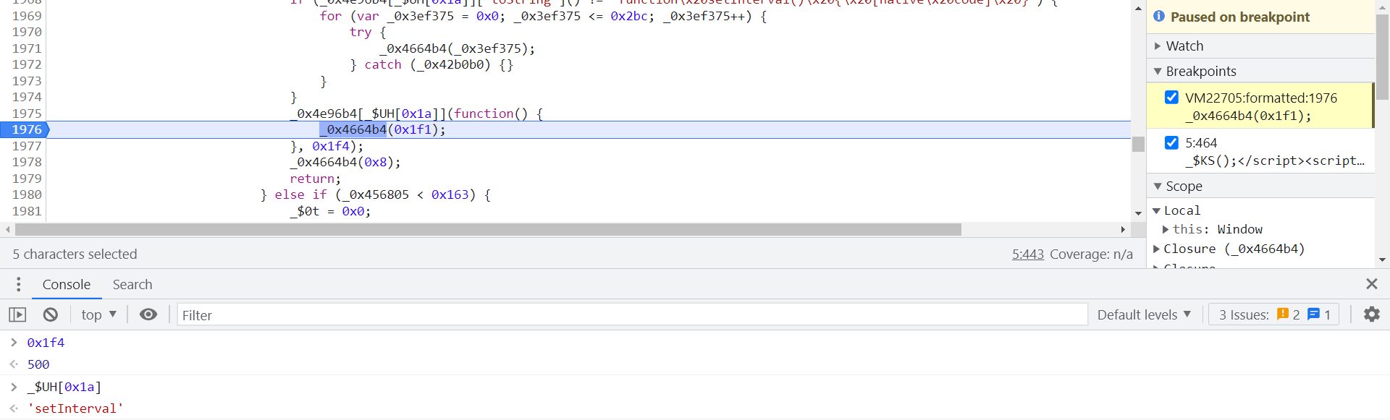Click 0x1f4 value on line 1977
This screenshot has height=420, width=1390.
click(x=331, y=146)
